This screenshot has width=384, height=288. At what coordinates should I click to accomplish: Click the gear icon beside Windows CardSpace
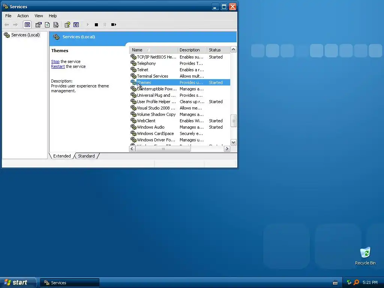click(x=133, y=133)
